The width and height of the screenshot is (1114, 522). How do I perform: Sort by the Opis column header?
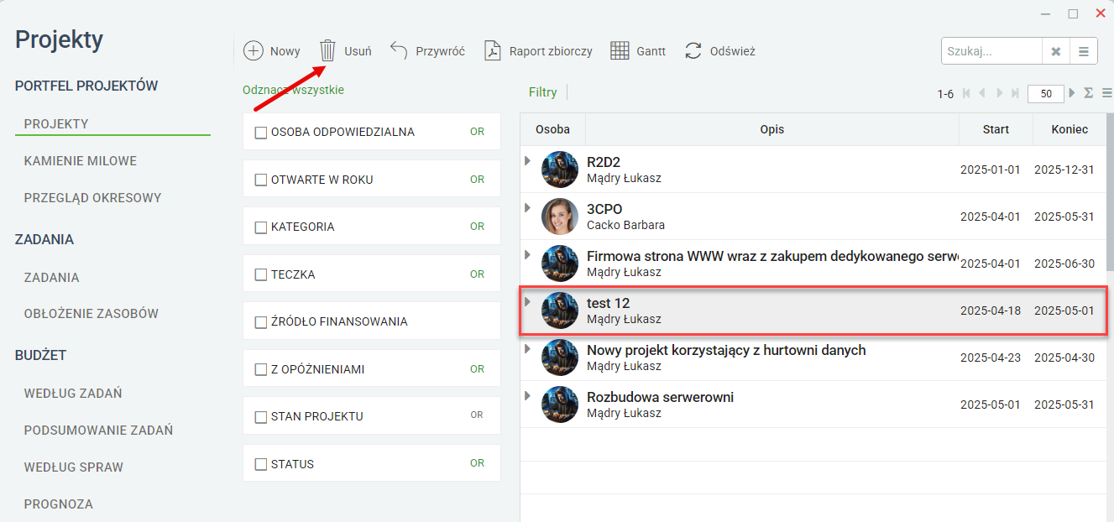[772, 129]
